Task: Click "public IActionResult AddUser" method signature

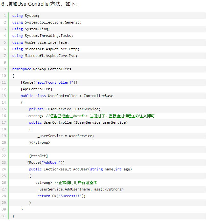Action: coord(80,169)
